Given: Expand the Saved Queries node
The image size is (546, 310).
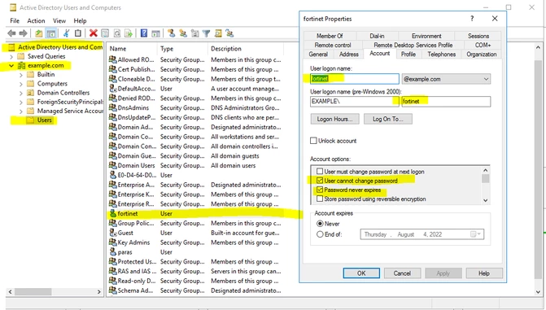Looking at the screenshot, I should tap(11, 56).
